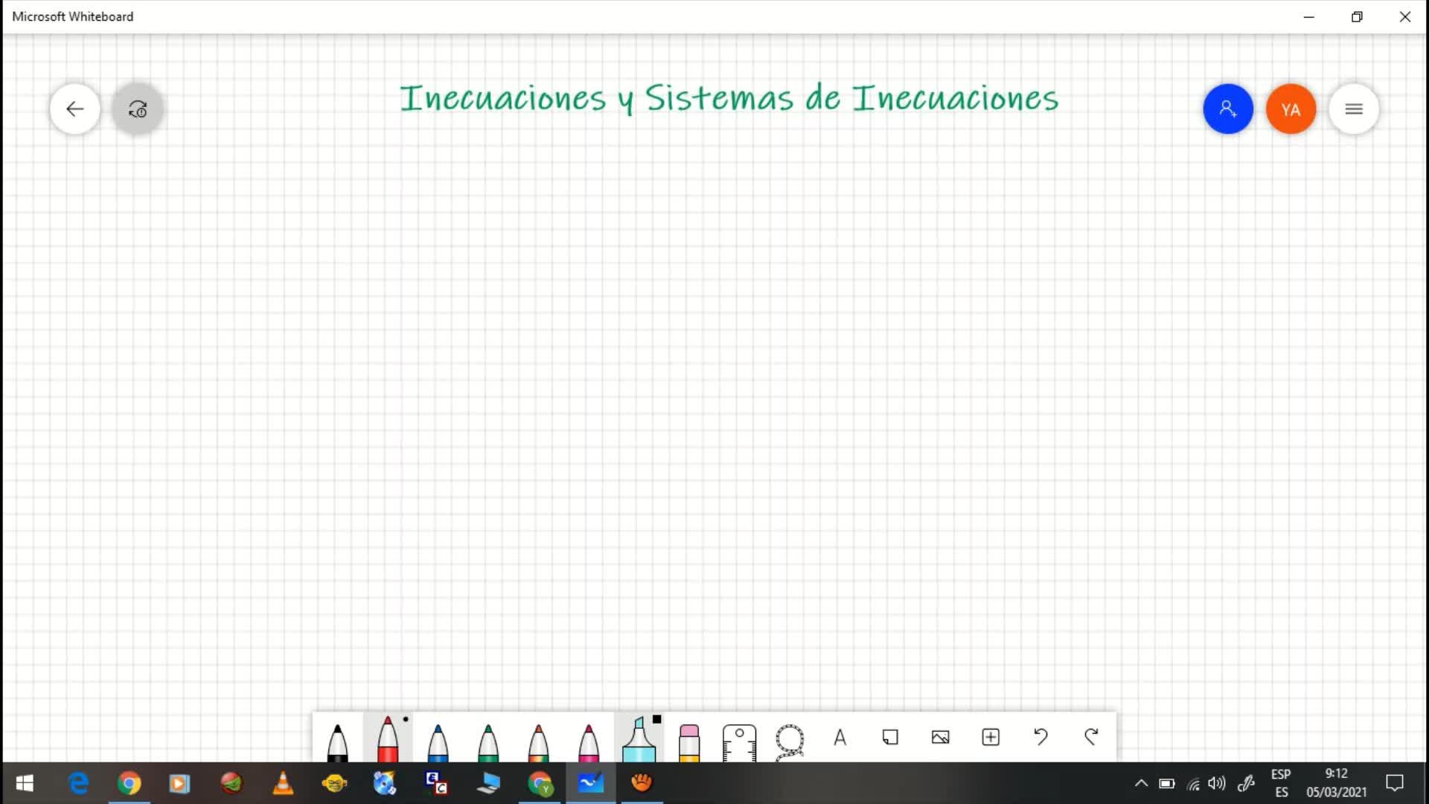Open the insert plus menu
This screenshot has height=804, width=1429.
click(x=991, y=737)
